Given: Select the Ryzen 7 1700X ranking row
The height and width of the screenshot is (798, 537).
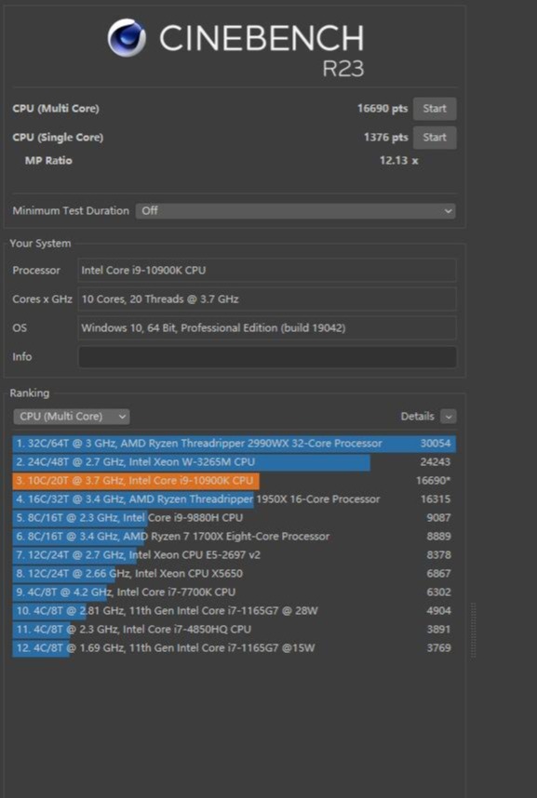Looking at the screenshot, I should coord(234,537).
